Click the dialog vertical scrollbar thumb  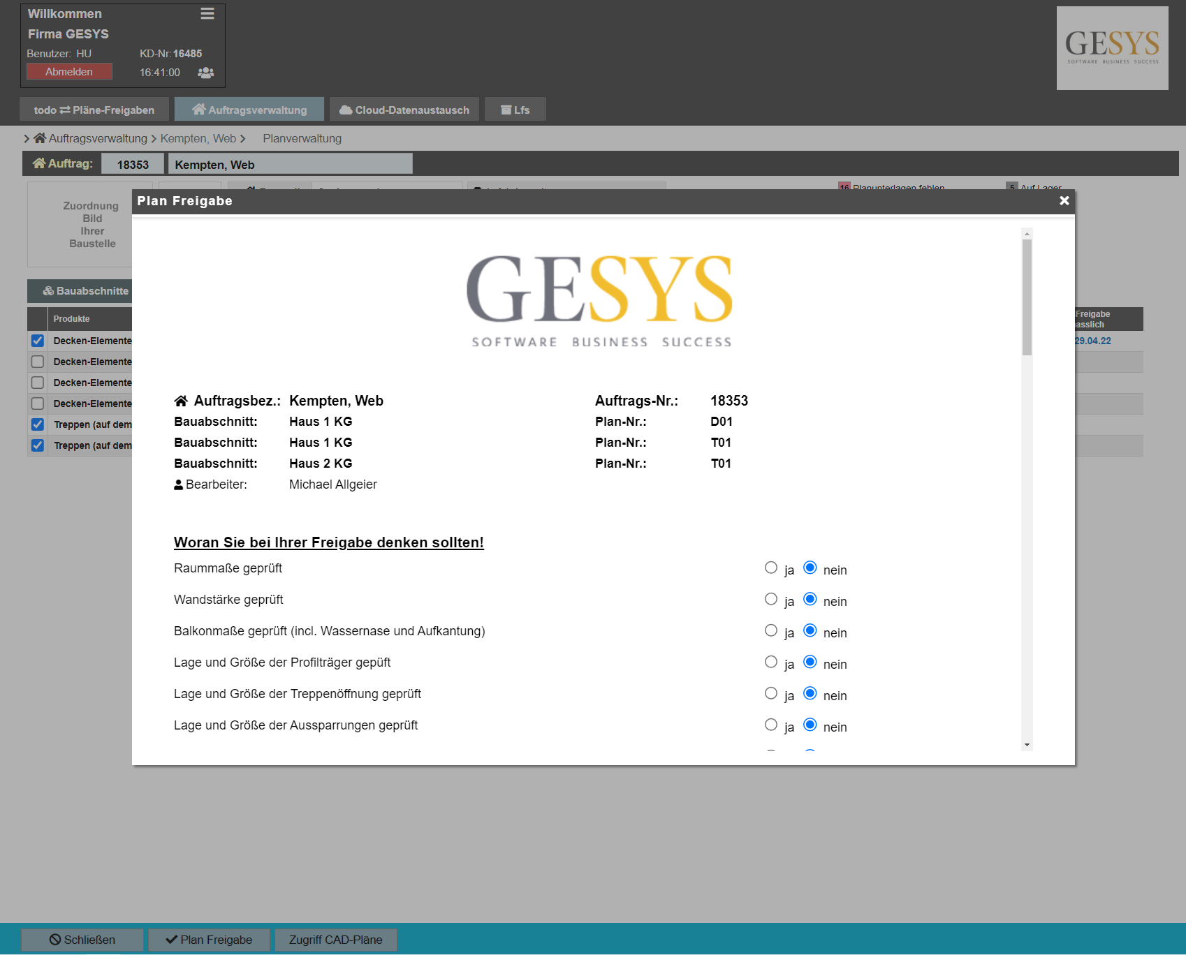(1027, 297)
